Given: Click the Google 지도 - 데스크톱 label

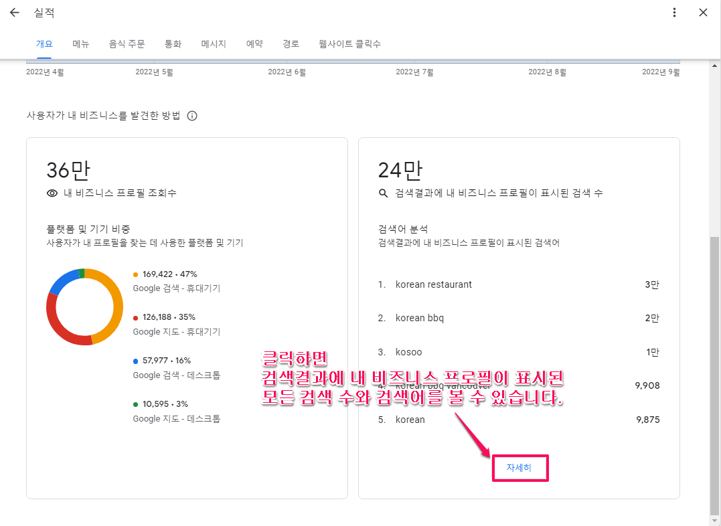Looking at the screenshot, I should pyautogui.click(x=177, y=419).
